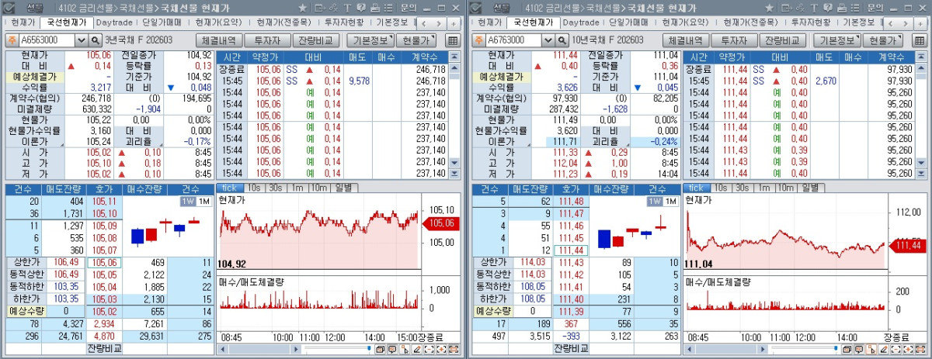Select 30s chart interval in right window
Screen dimensions: 932x359
(x=741, y=188)
